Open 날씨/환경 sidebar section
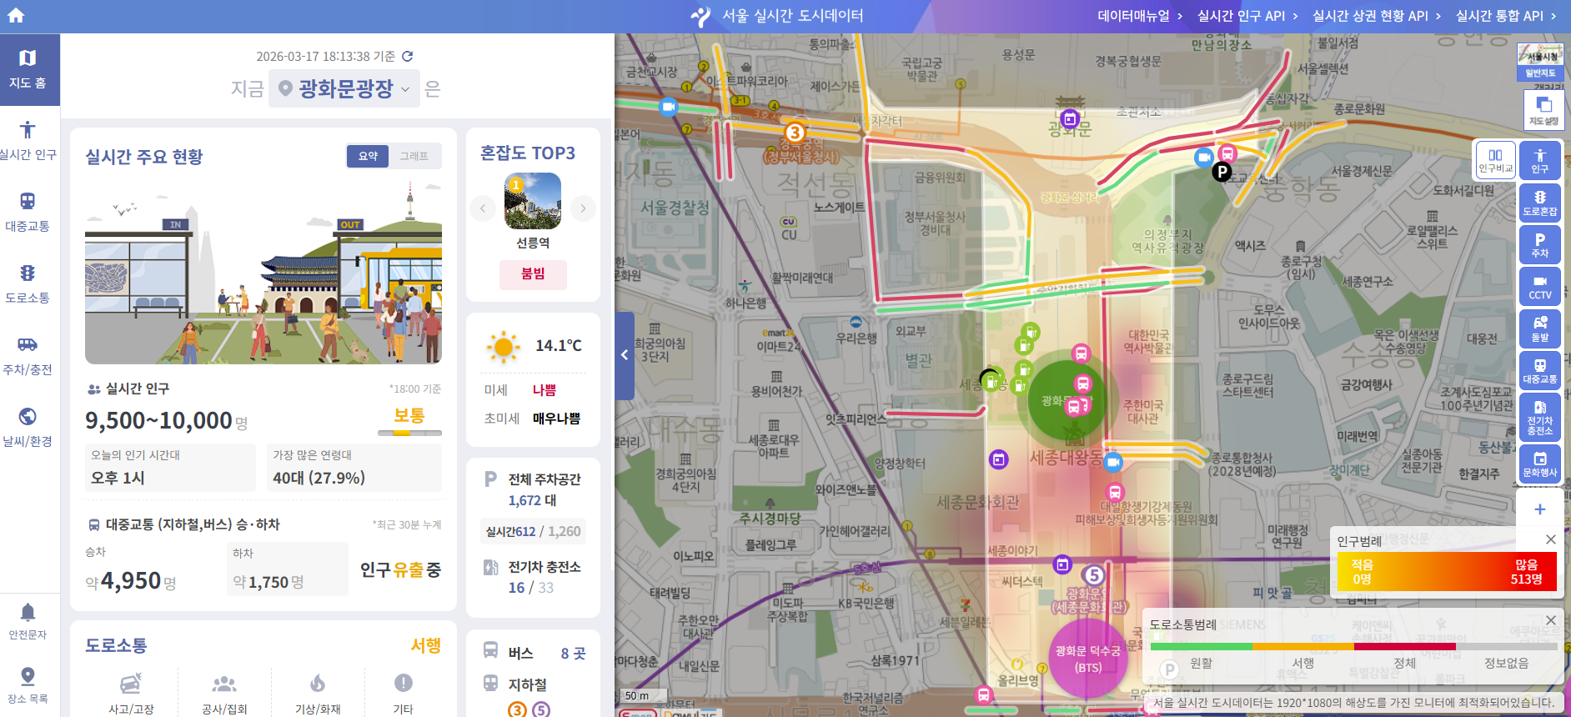The image size is (1571, 717). (28, 428)
